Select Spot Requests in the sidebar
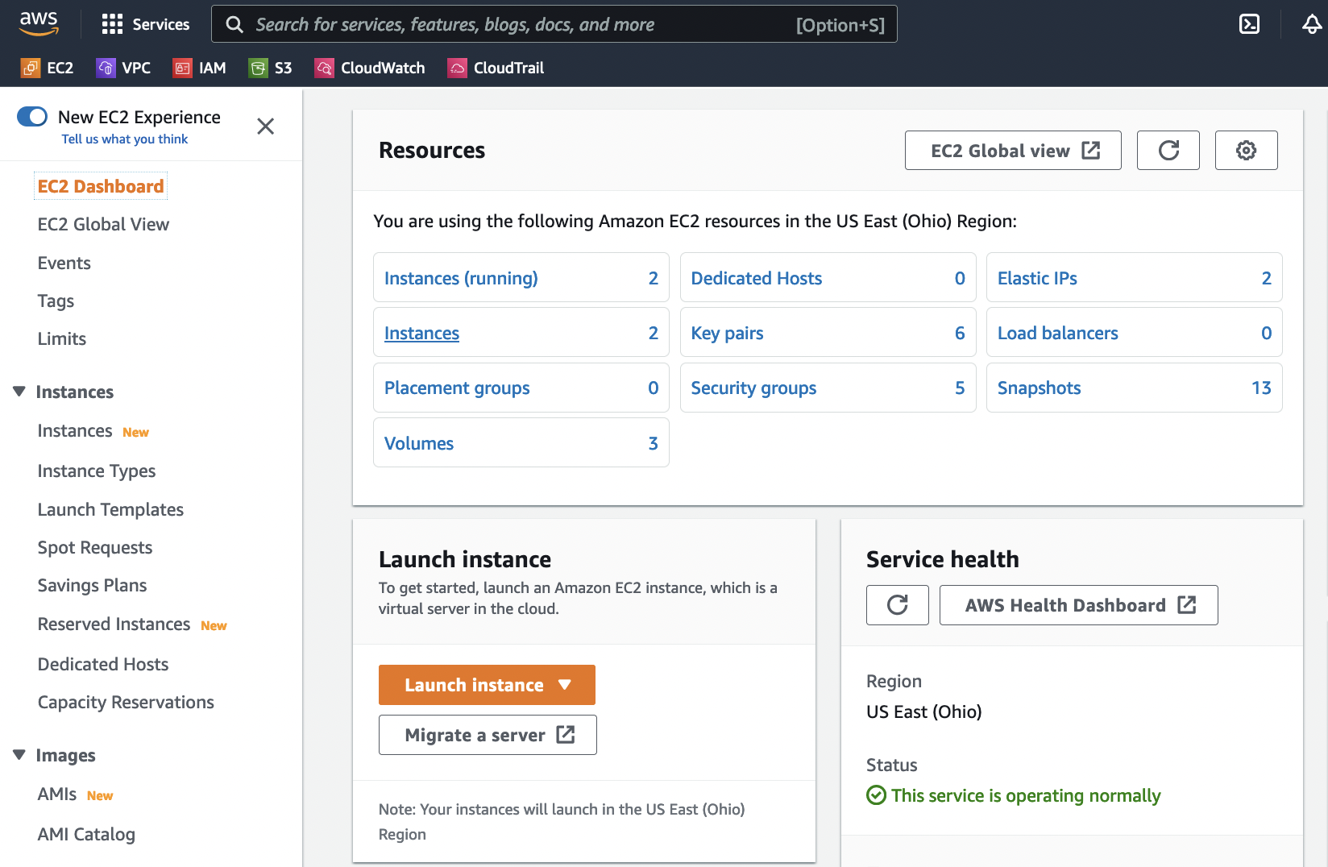This screenshot has height=867, width=1328. [x=95, y=548]
